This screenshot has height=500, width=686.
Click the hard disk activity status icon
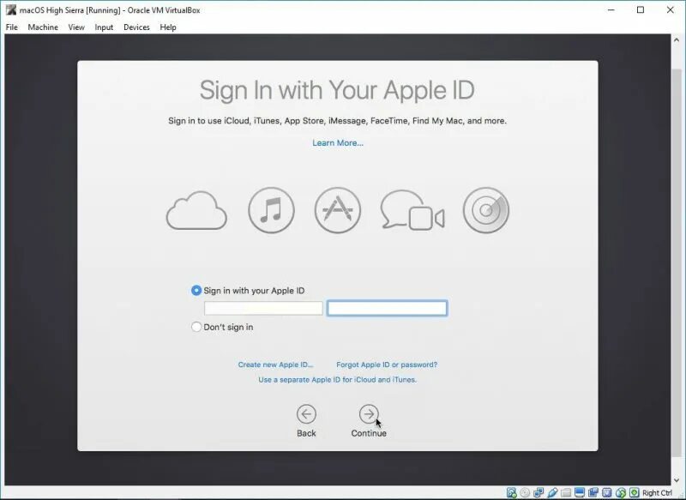click(x=511, y=492)
